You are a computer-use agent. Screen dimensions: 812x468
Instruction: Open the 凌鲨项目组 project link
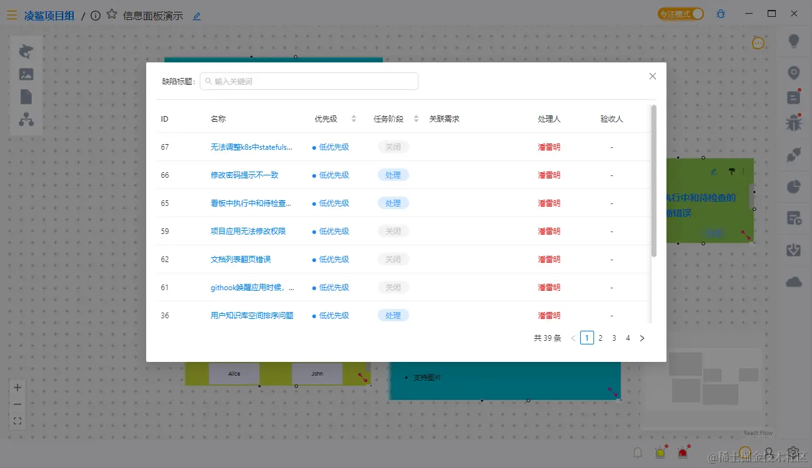coord(49,16)
